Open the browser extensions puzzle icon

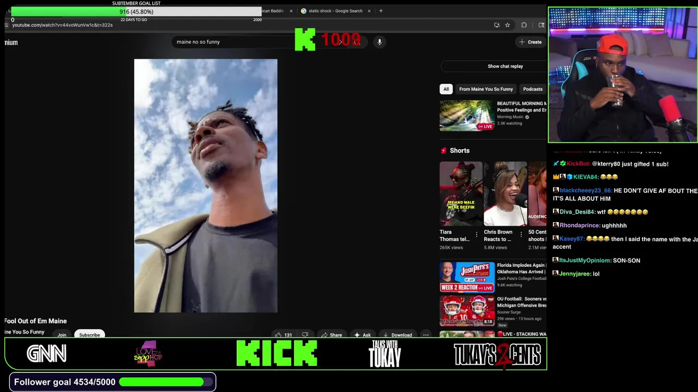pyautogui.click(x=524, y=25)
